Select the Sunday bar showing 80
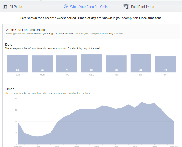The width and height of the screenshot is (182, 147). pos(17,64)
